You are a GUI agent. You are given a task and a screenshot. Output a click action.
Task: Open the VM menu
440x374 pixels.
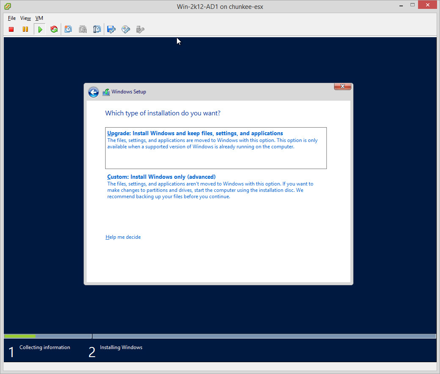tap(39, 18)
